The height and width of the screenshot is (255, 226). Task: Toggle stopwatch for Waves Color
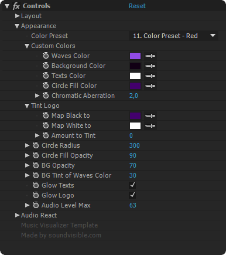[46, 56]
